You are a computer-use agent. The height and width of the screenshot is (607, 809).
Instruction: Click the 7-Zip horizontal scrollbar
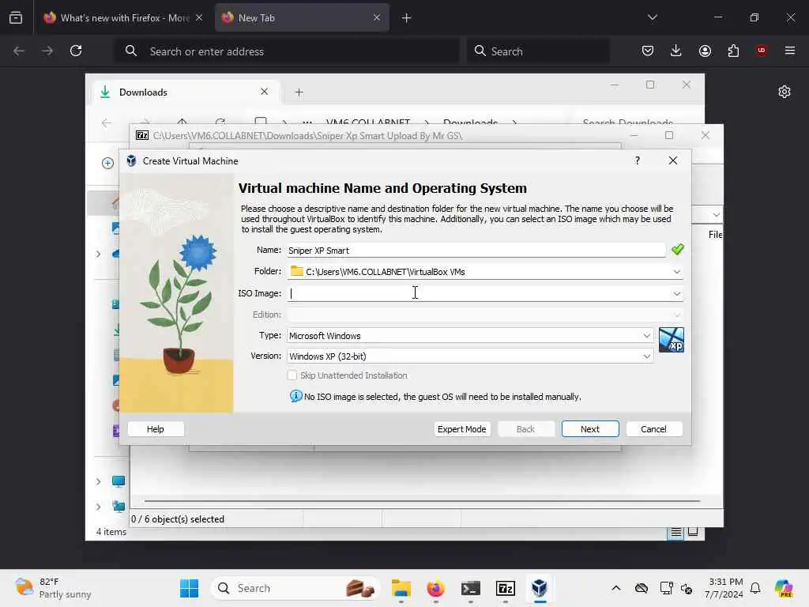[422, 500]
